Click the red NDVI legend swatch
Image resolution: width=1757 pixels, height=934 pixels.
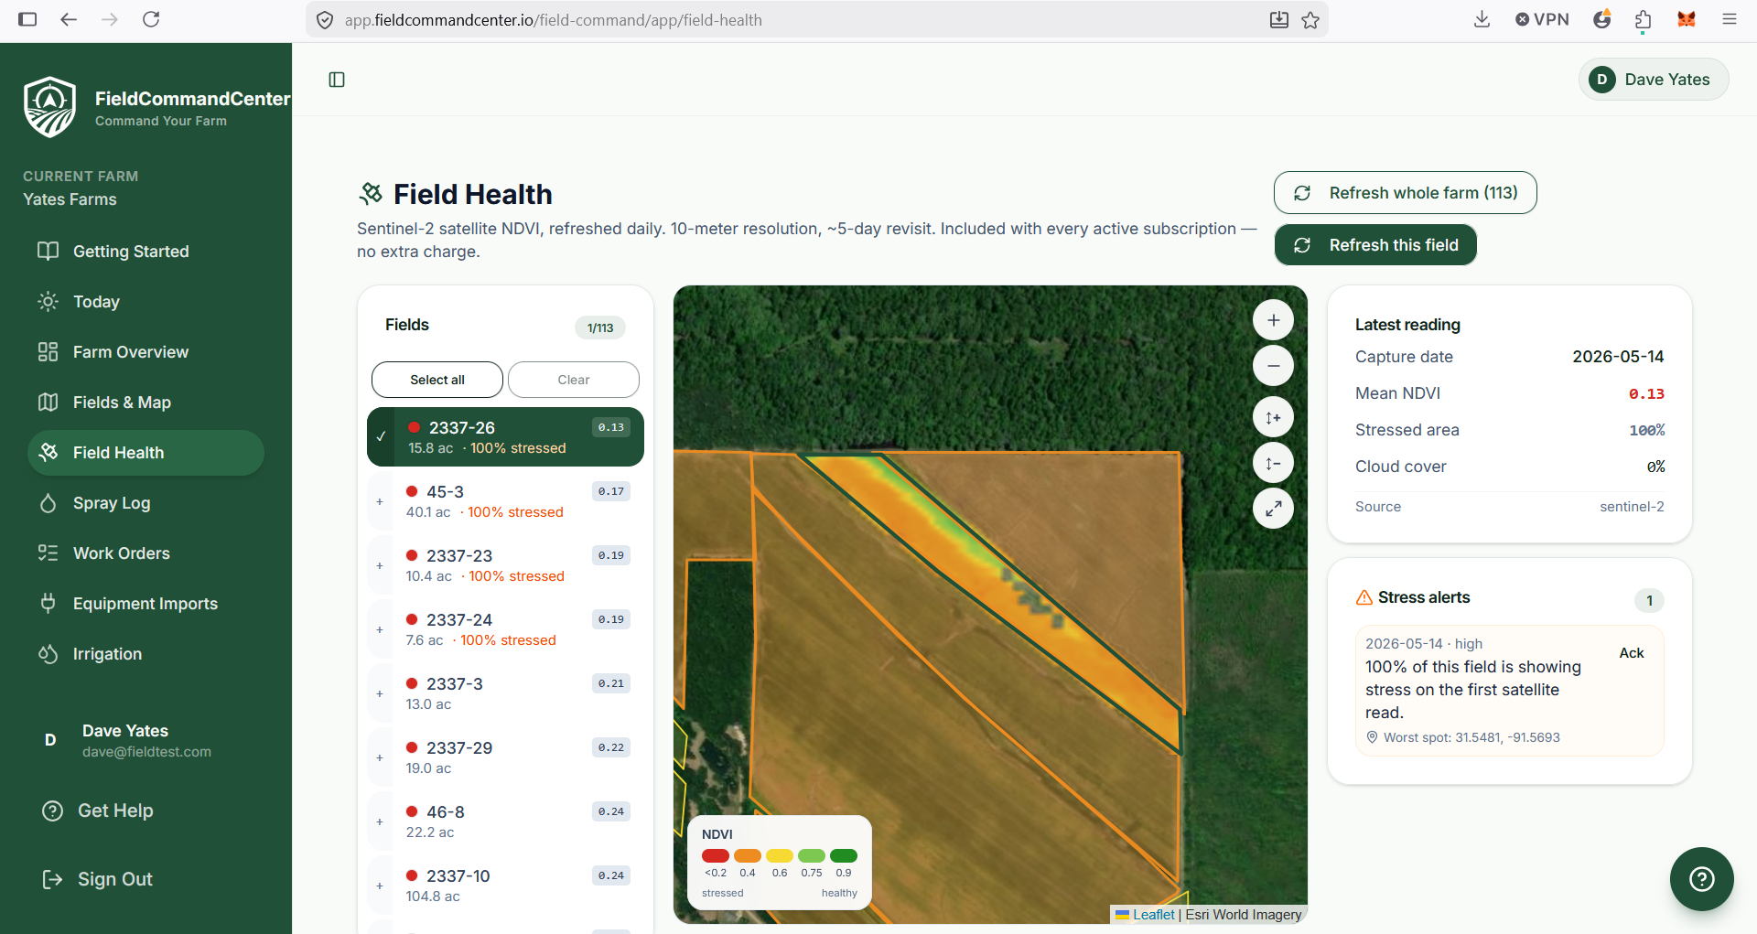pos(716,855)
